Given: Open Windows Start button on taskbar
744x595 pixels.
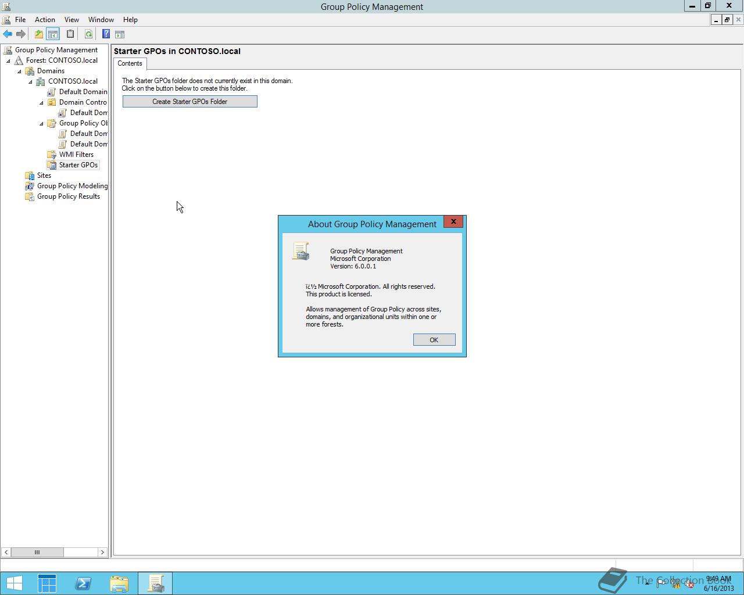Looking at the screenshot, I should (14, 583).
